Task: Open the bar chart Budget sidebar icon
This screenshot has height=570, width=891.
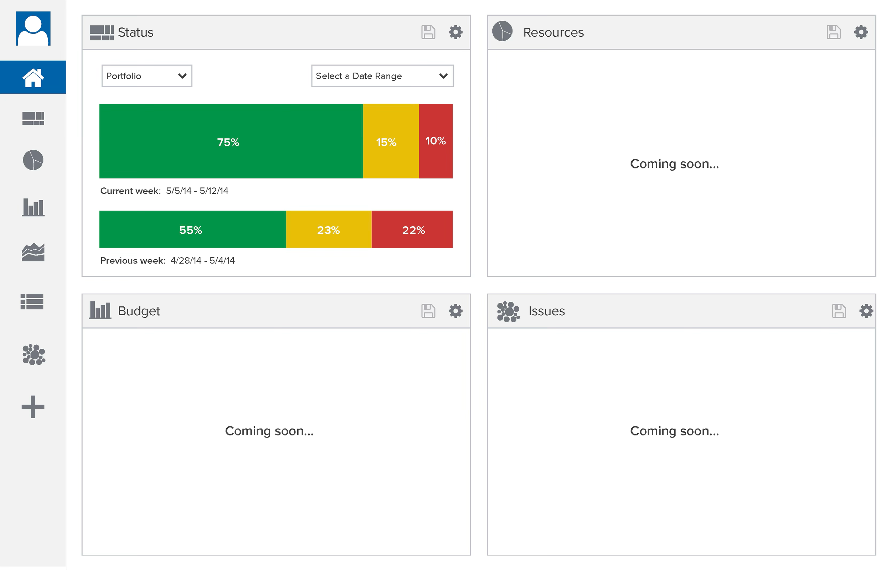Action: pyautogui.click(x=33, y=207)
